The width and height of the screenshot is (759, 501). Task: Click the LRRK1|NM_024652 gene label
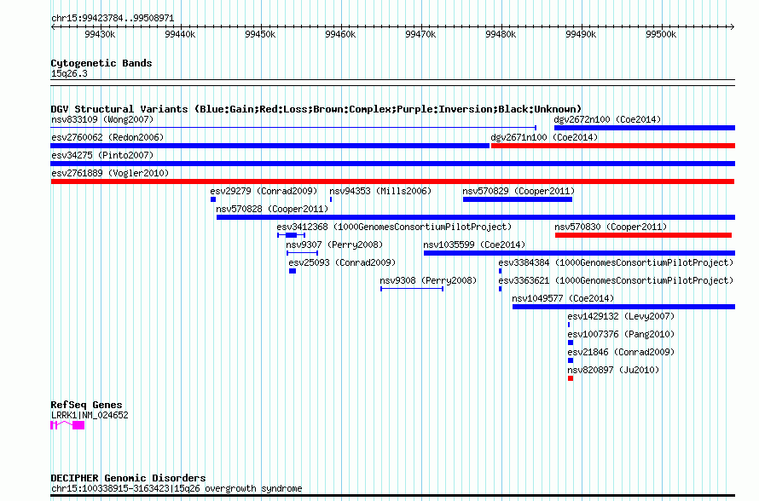tap(90, 415)
